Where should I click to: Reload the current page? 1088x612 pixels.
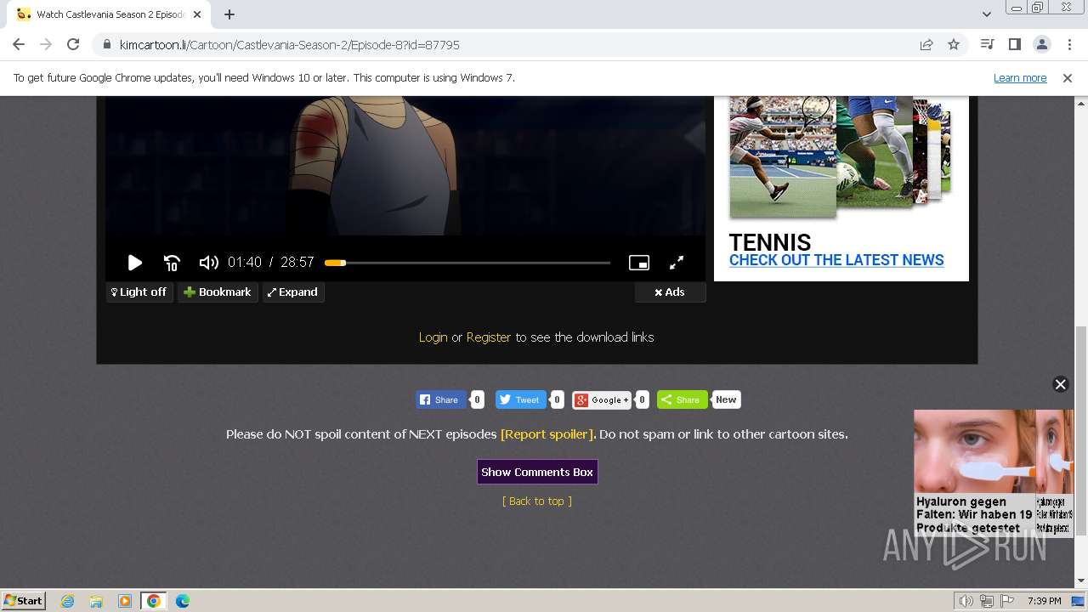point(73,44)
